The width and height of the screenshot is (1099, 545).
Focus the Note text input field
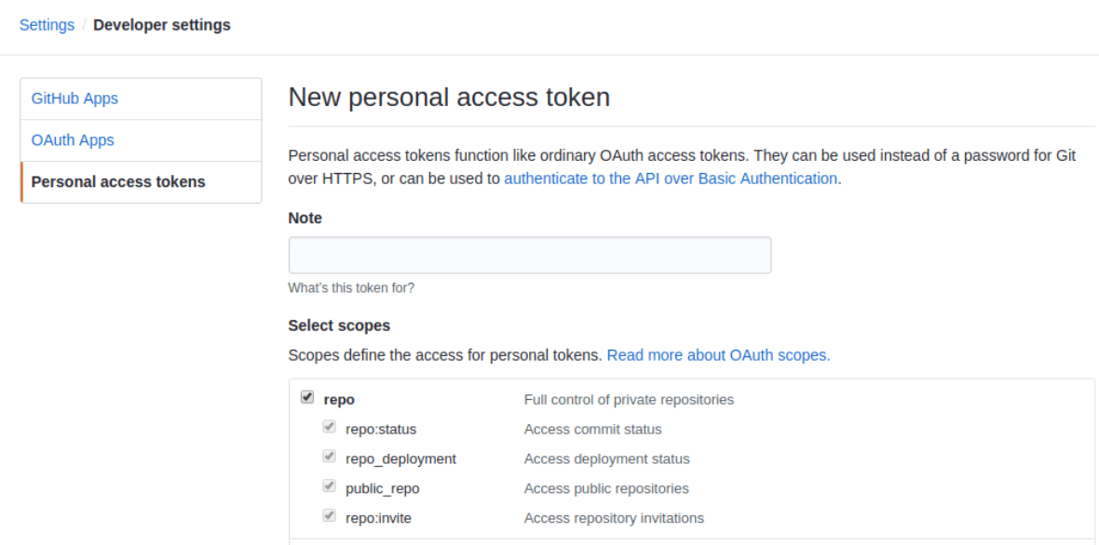click(x=530, y=256)
